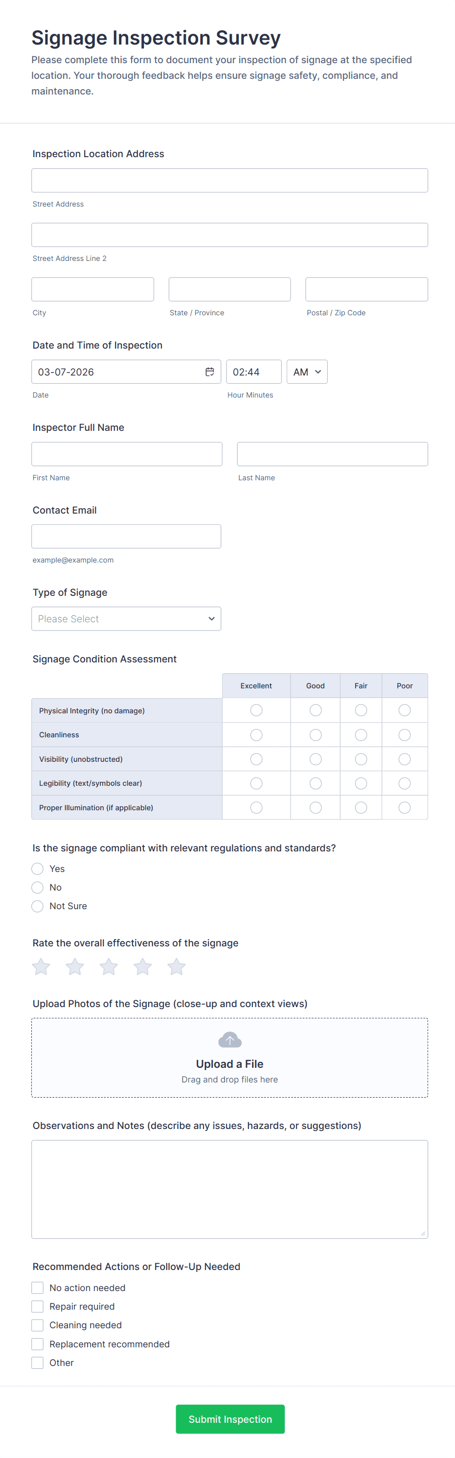Focus the Street Address input field
The height and width of the screenshot is (1458, 455).
(x=230, y=181)
